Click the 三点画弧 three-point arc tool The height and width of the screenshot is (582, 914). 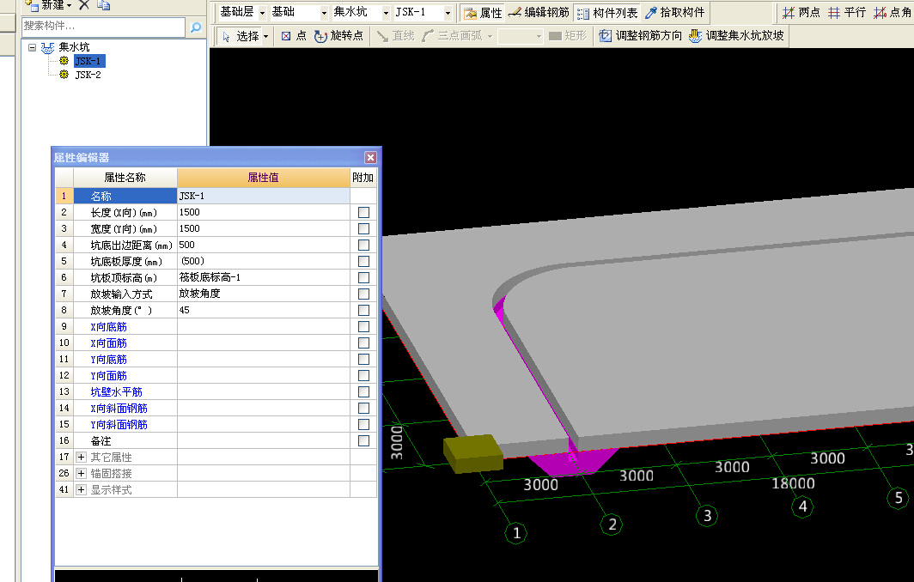453,36
